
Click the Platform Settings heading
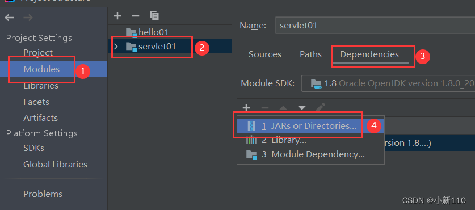42,133
